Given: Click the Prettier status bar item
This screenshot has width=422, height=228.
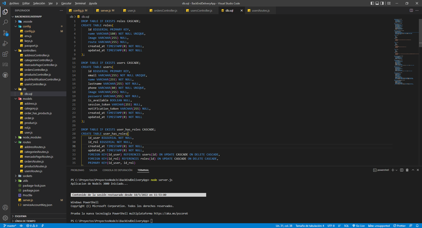Looking at the screenshot, I should pos(399,226).
